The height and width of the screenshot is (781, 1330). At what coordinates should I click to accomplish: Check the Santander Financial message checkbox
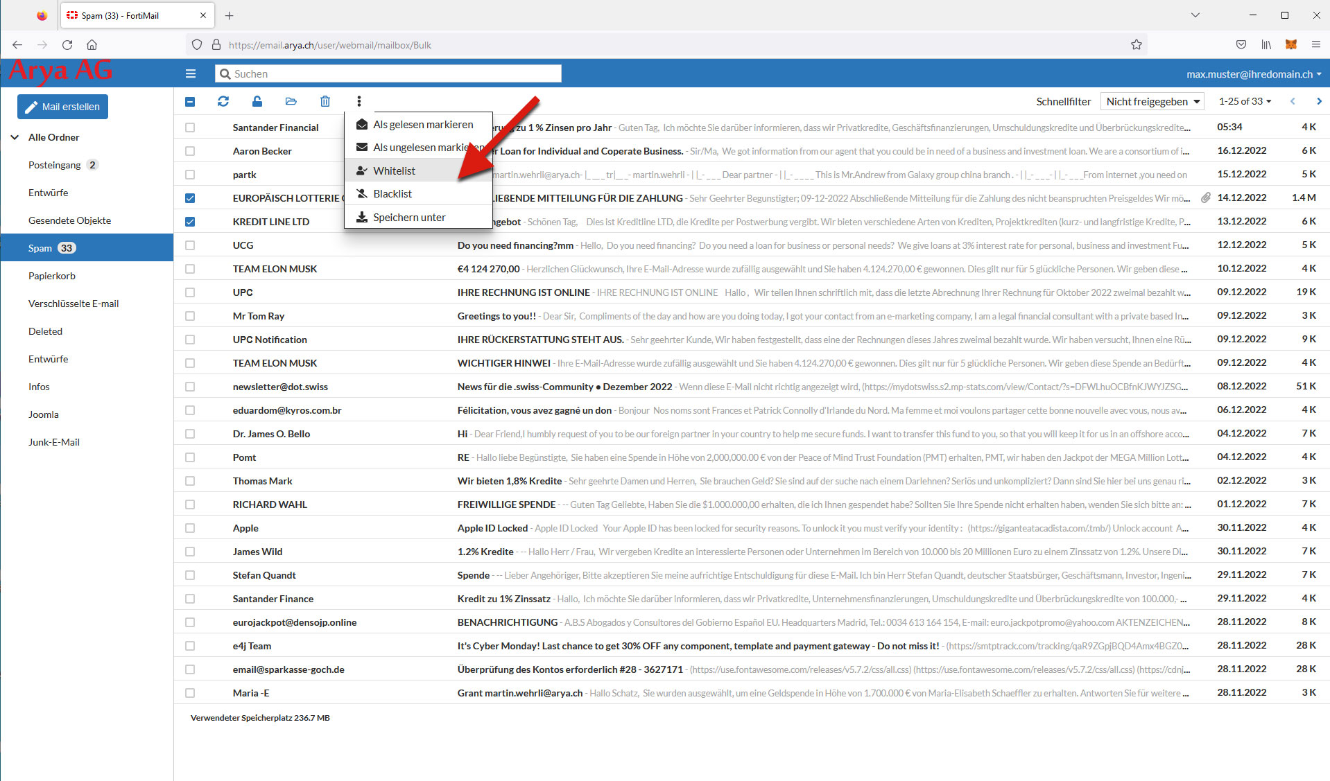tap(190, 128)
